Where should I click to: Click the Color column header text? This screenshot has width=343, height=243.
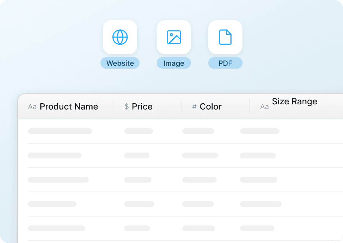coord(210,106)
